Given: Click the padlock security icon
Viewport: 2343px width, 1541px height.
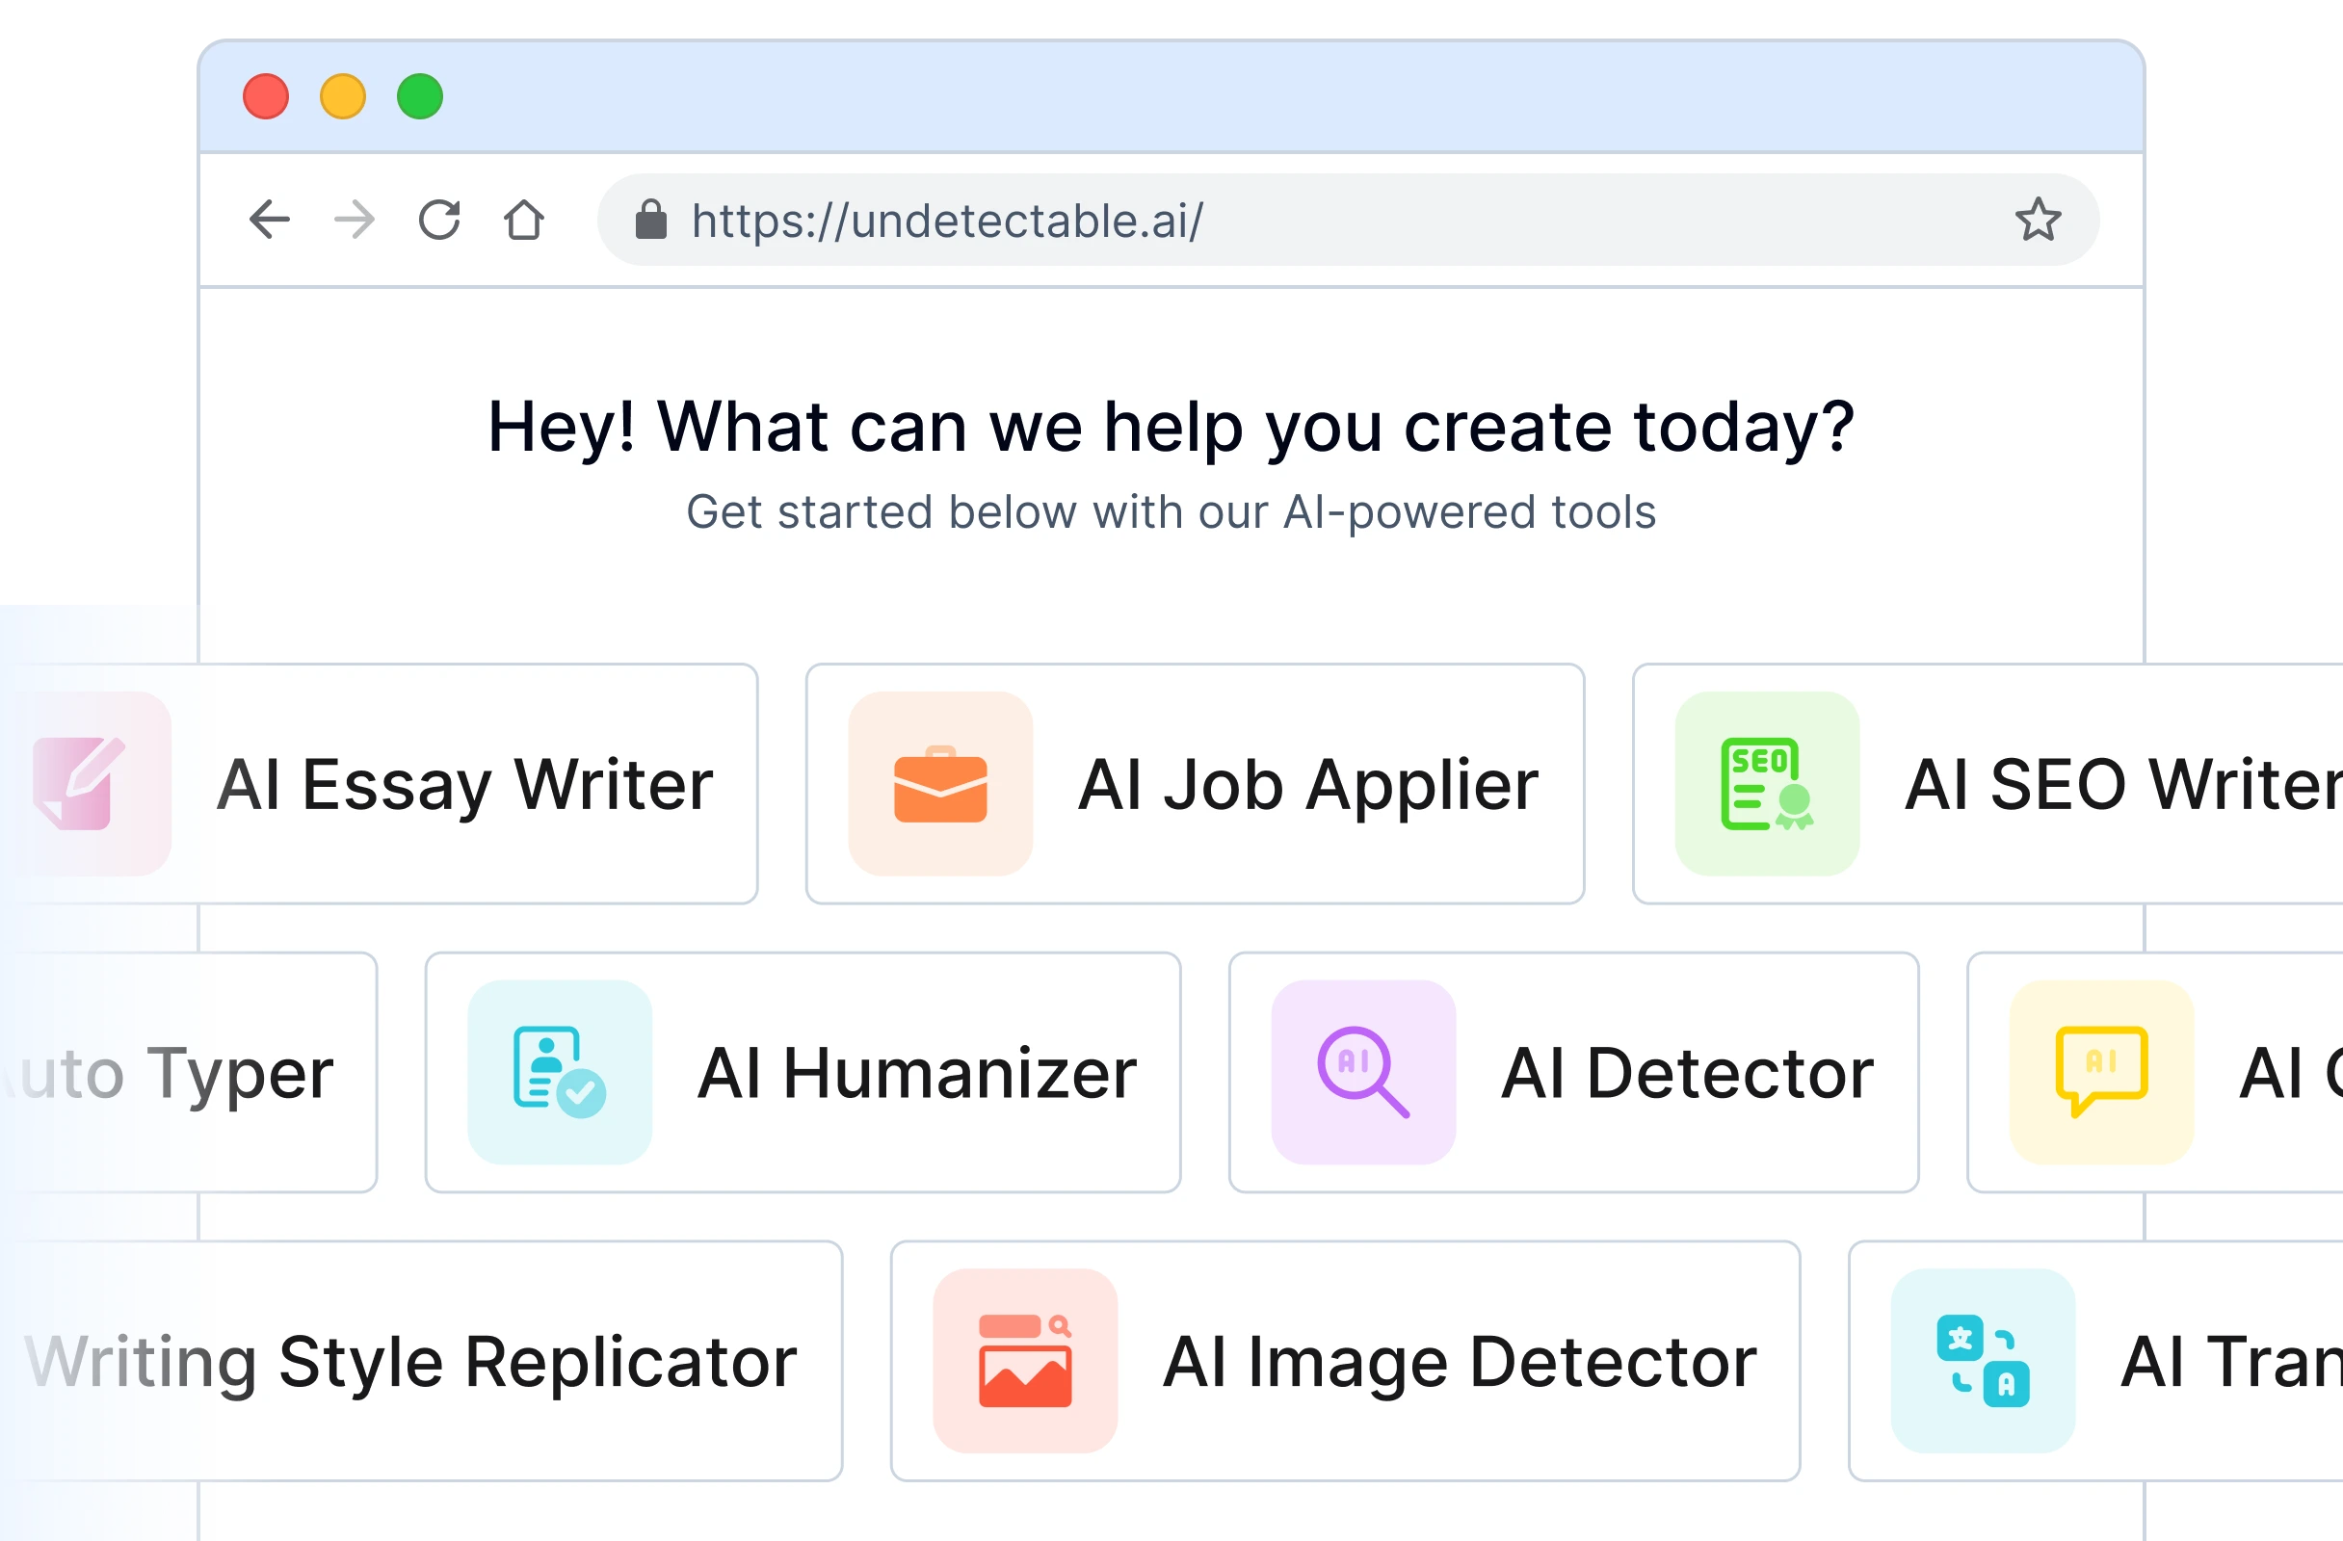Looking at the screenshot, I should (x=650, y=220).
